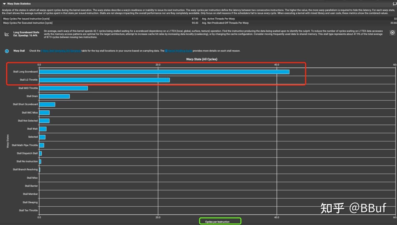
Task: Click the "Stall Barrier" axis label
Action: pos(31,186)
